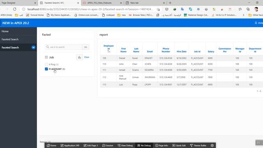Open Theme Roller in developer toolbar

[198, 146]
